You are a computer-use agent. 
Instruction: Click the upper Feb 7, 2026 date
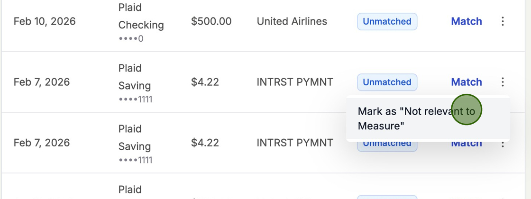click(x=42, y=82)
